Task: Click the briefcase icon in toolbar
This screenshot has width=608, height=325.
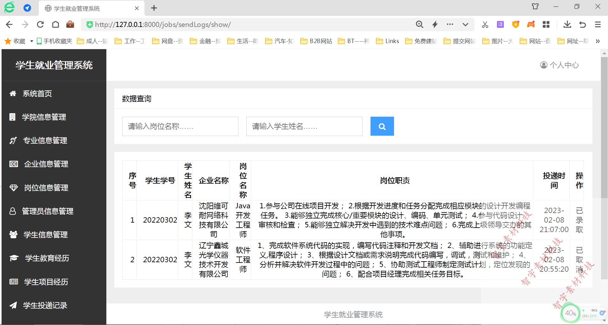Action: point(70,24)
